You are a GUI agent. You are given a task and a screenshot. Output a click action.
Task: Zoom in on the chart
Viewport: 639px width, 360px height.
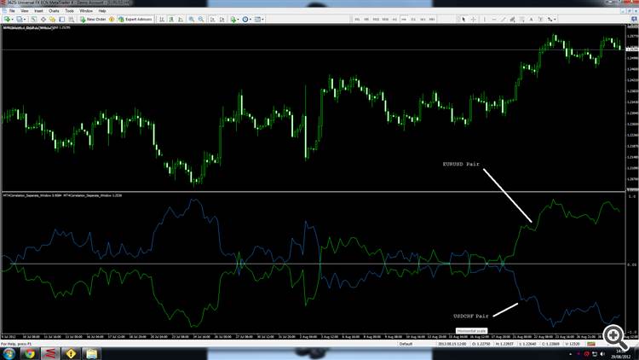[x=191, y=19]
